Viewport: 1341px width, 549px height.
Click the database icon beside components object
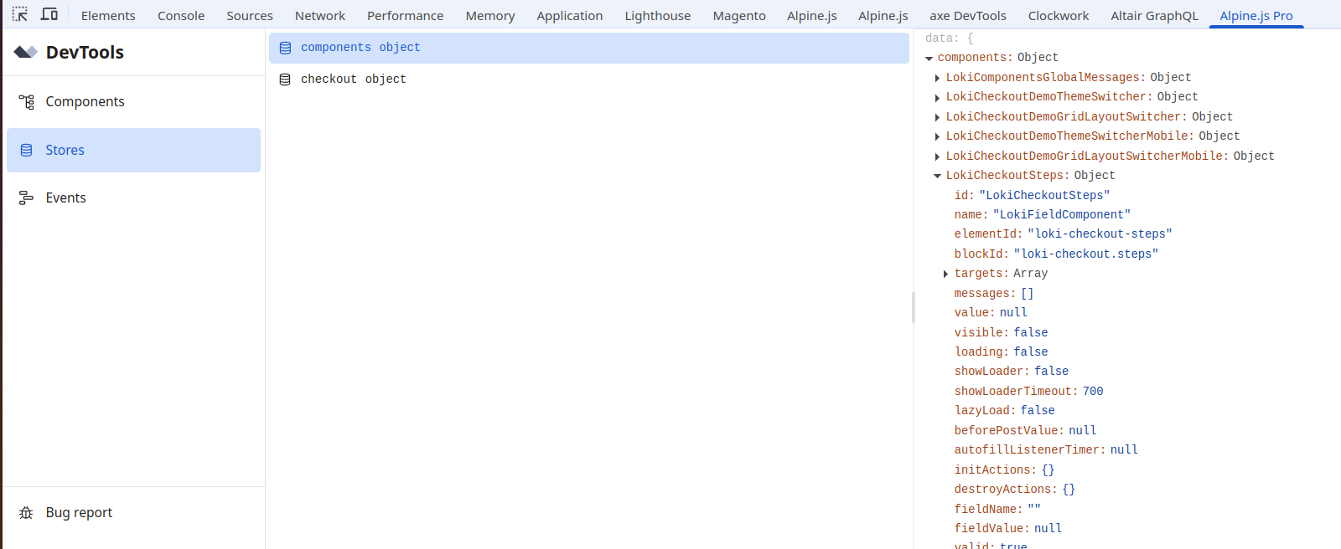[285, 48]
